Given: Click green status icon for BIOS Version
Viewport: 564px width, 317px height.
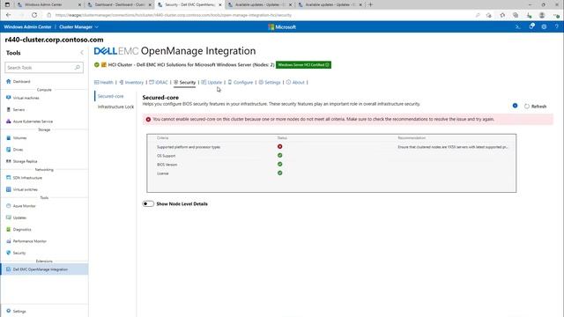Looking at the screenshot, I should click(280, 165).
